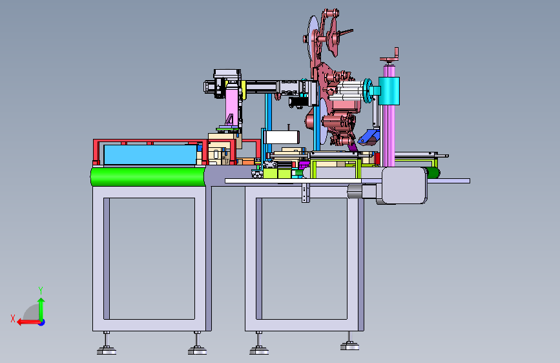The image size is (560, 363).
Task: Click the blue Z axis dot of the triad
Action: pyautogui.click(x=42, y=322)
